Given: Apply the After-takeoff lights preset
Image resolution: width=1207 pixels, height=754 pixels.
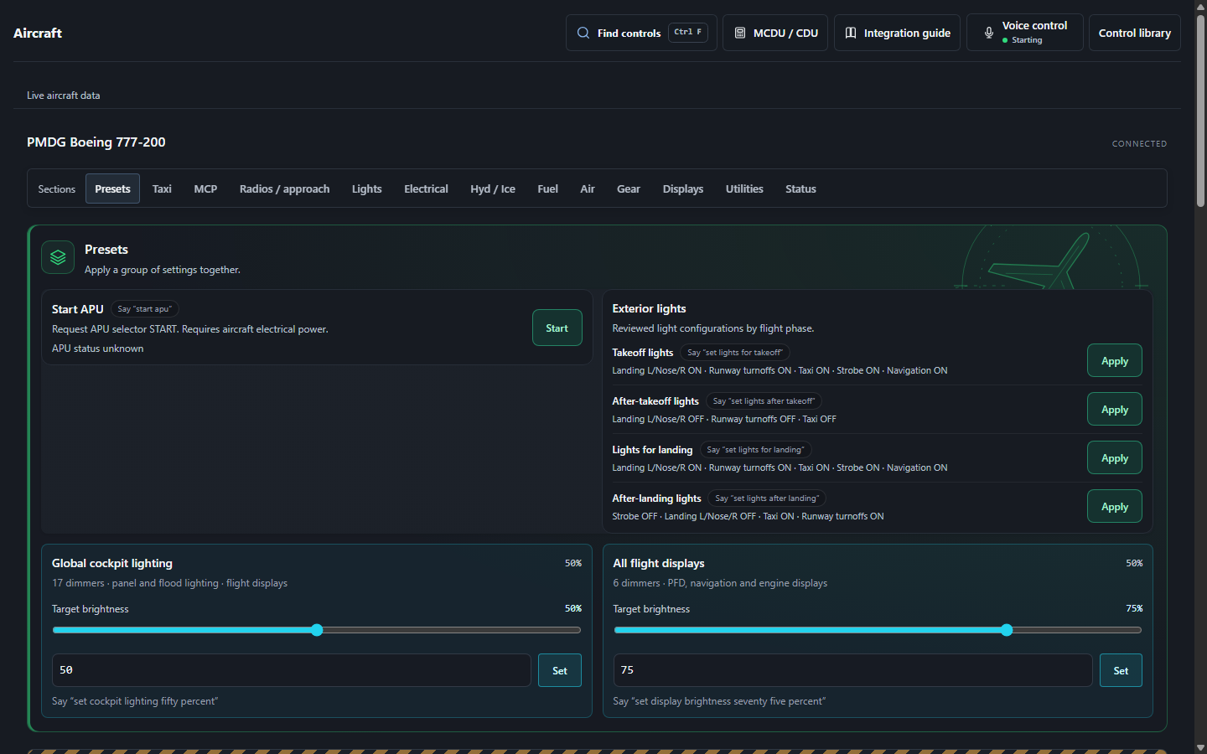Looking at the screenshot, I should pyautogui.click(x=1115, y=409).
